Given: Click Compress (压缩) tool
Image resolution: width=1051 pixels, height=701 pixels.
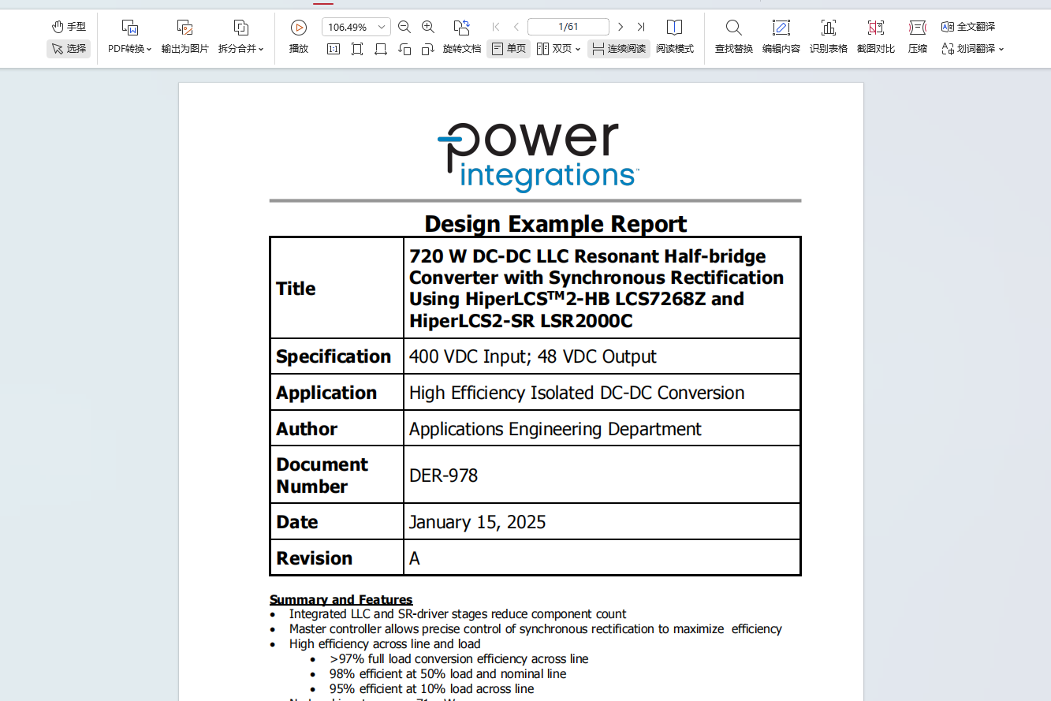Looking at the screenshot, I should 918,38.
